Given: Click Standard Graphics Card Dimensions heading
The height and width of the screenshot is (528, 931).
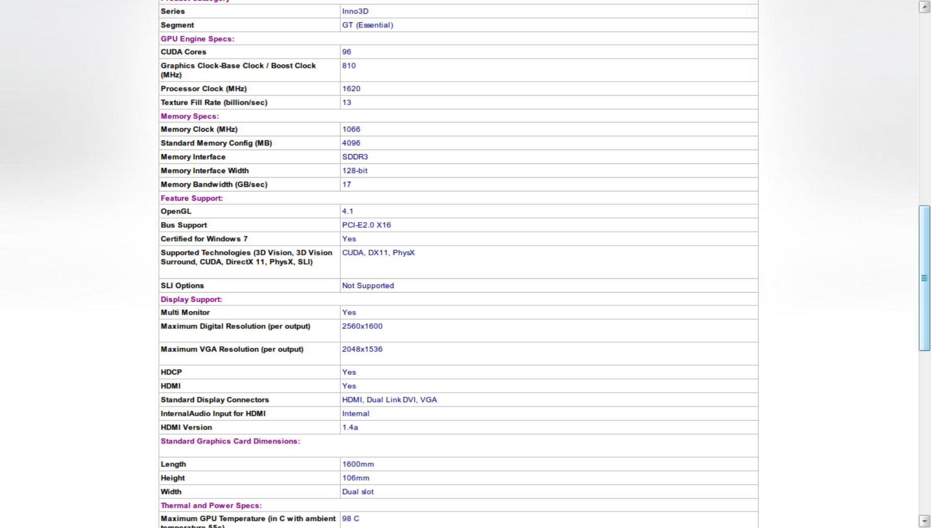Looking at the screenshot, I should pos(230,441).
